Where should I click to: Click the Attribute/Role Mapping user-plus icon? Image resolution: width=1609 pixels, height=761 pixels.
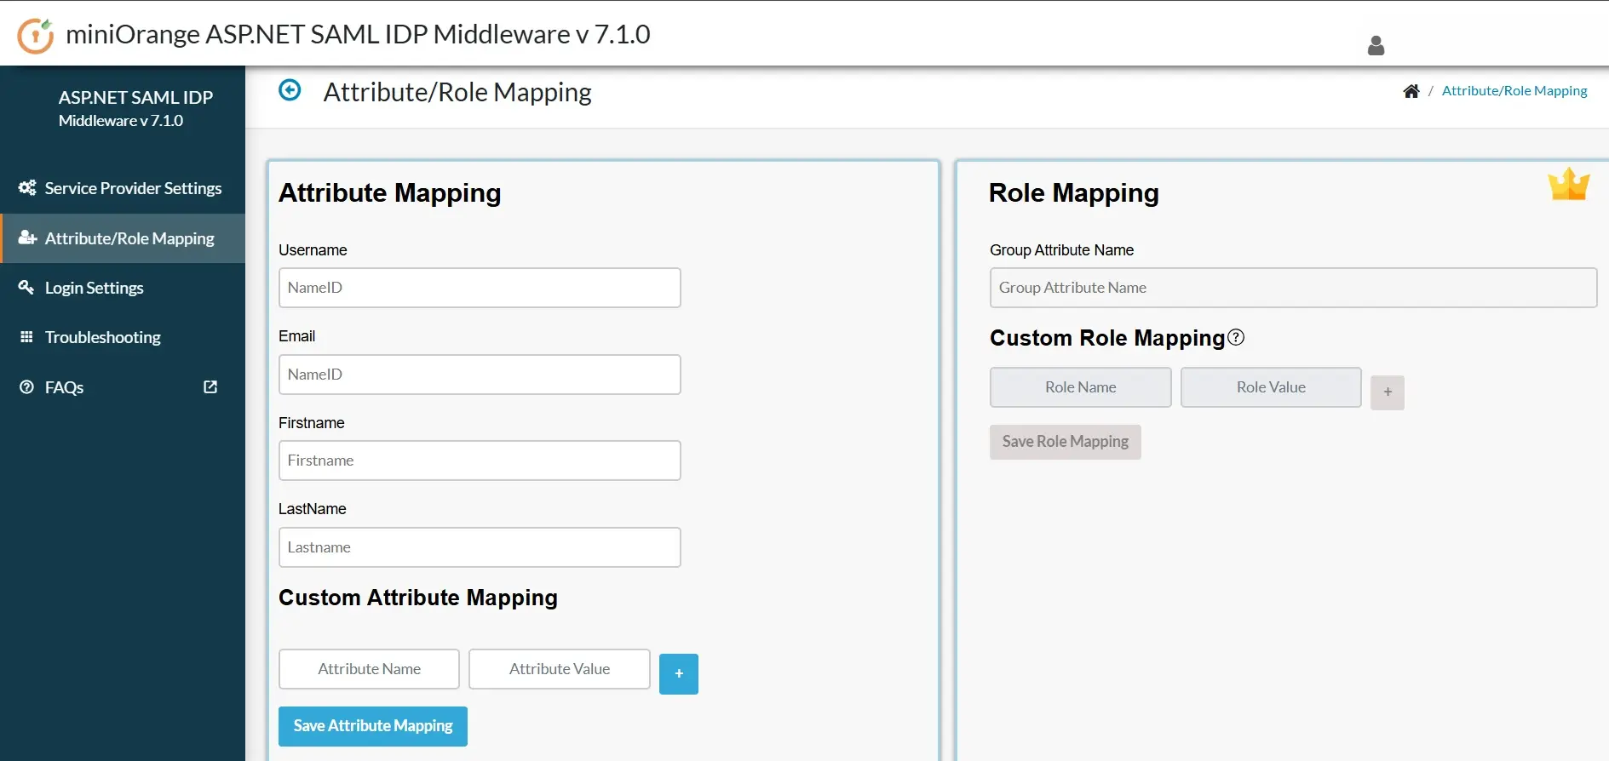(27, 238)
